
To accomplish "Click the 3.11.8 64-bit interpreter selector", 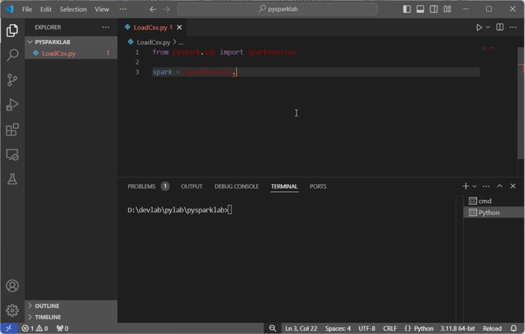I will 458,328.
